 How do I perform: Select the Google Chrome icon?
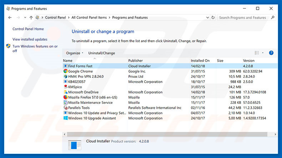click(66, 71)
